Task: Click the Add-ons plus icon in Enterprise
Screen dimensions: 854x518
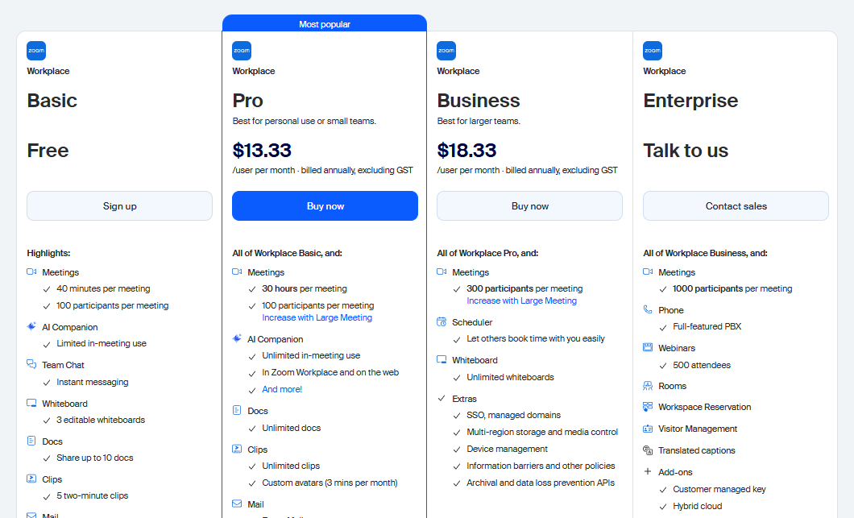Action: click(x=648, y=472)
